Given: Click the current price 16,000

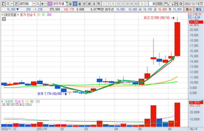Looking at the screenshot, I should coord(11,9).
